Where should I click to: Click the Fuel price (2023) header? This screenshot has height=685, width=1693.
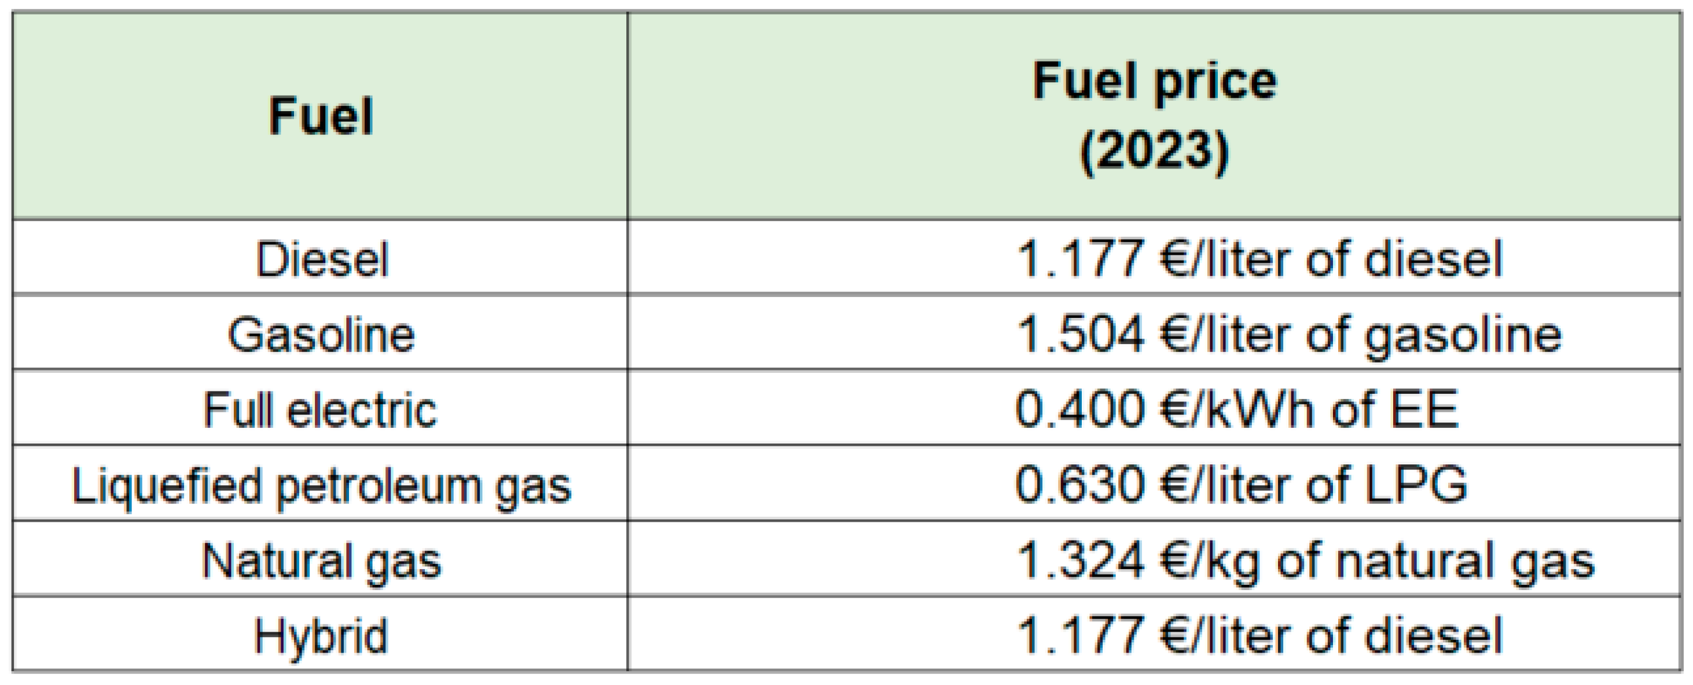[1154, 116]
